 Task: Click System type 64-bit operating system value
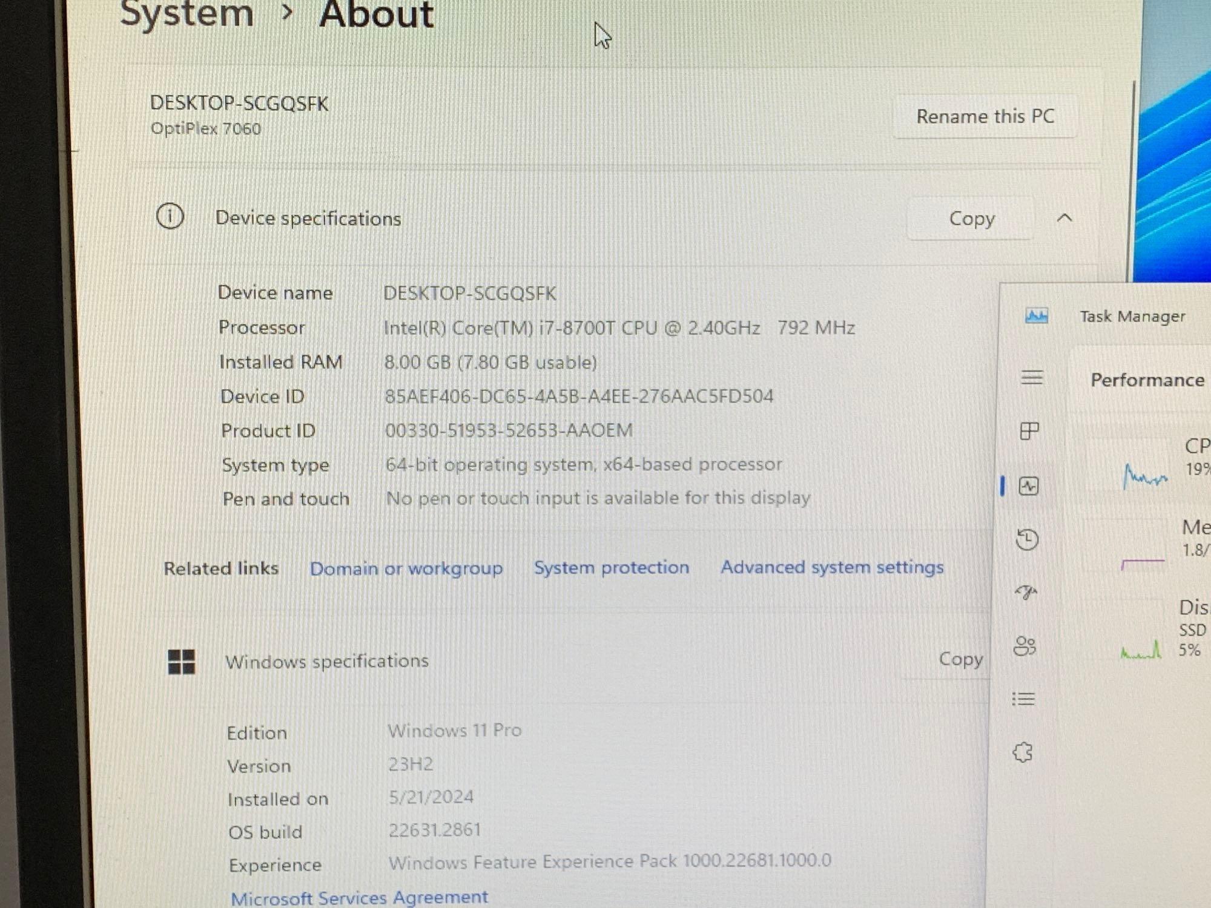[x=584, y=464]
